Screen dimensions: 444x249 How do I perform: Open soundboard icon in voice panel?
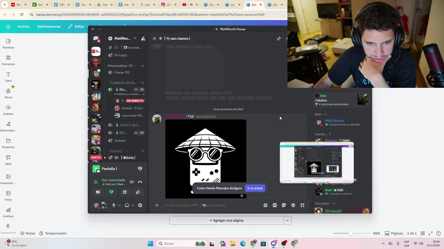(138, 192)
